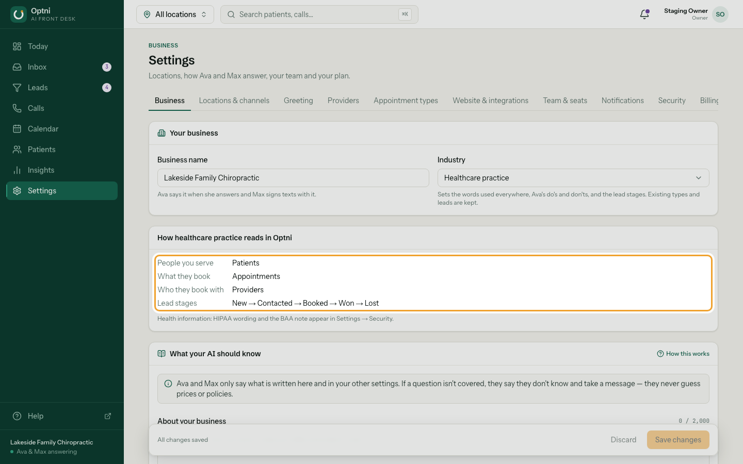The image size is (743, 464).
Task: Click the SO user avatar
Action: tap(720, 14)
